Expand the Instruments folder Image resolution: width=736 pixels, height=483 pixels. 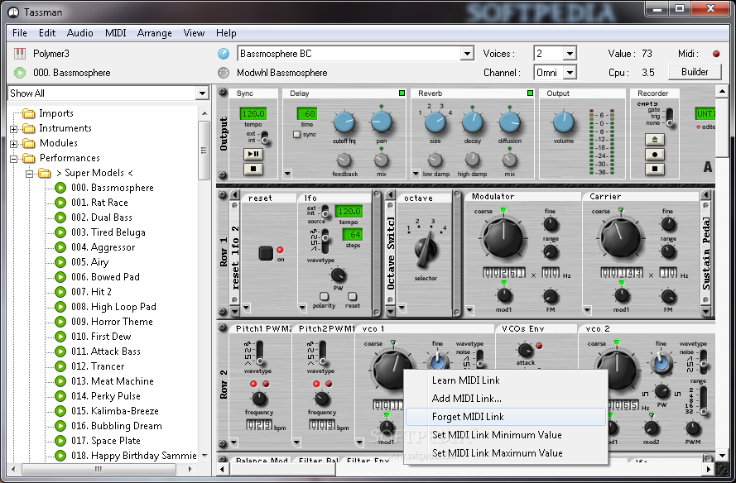(13, 129)
